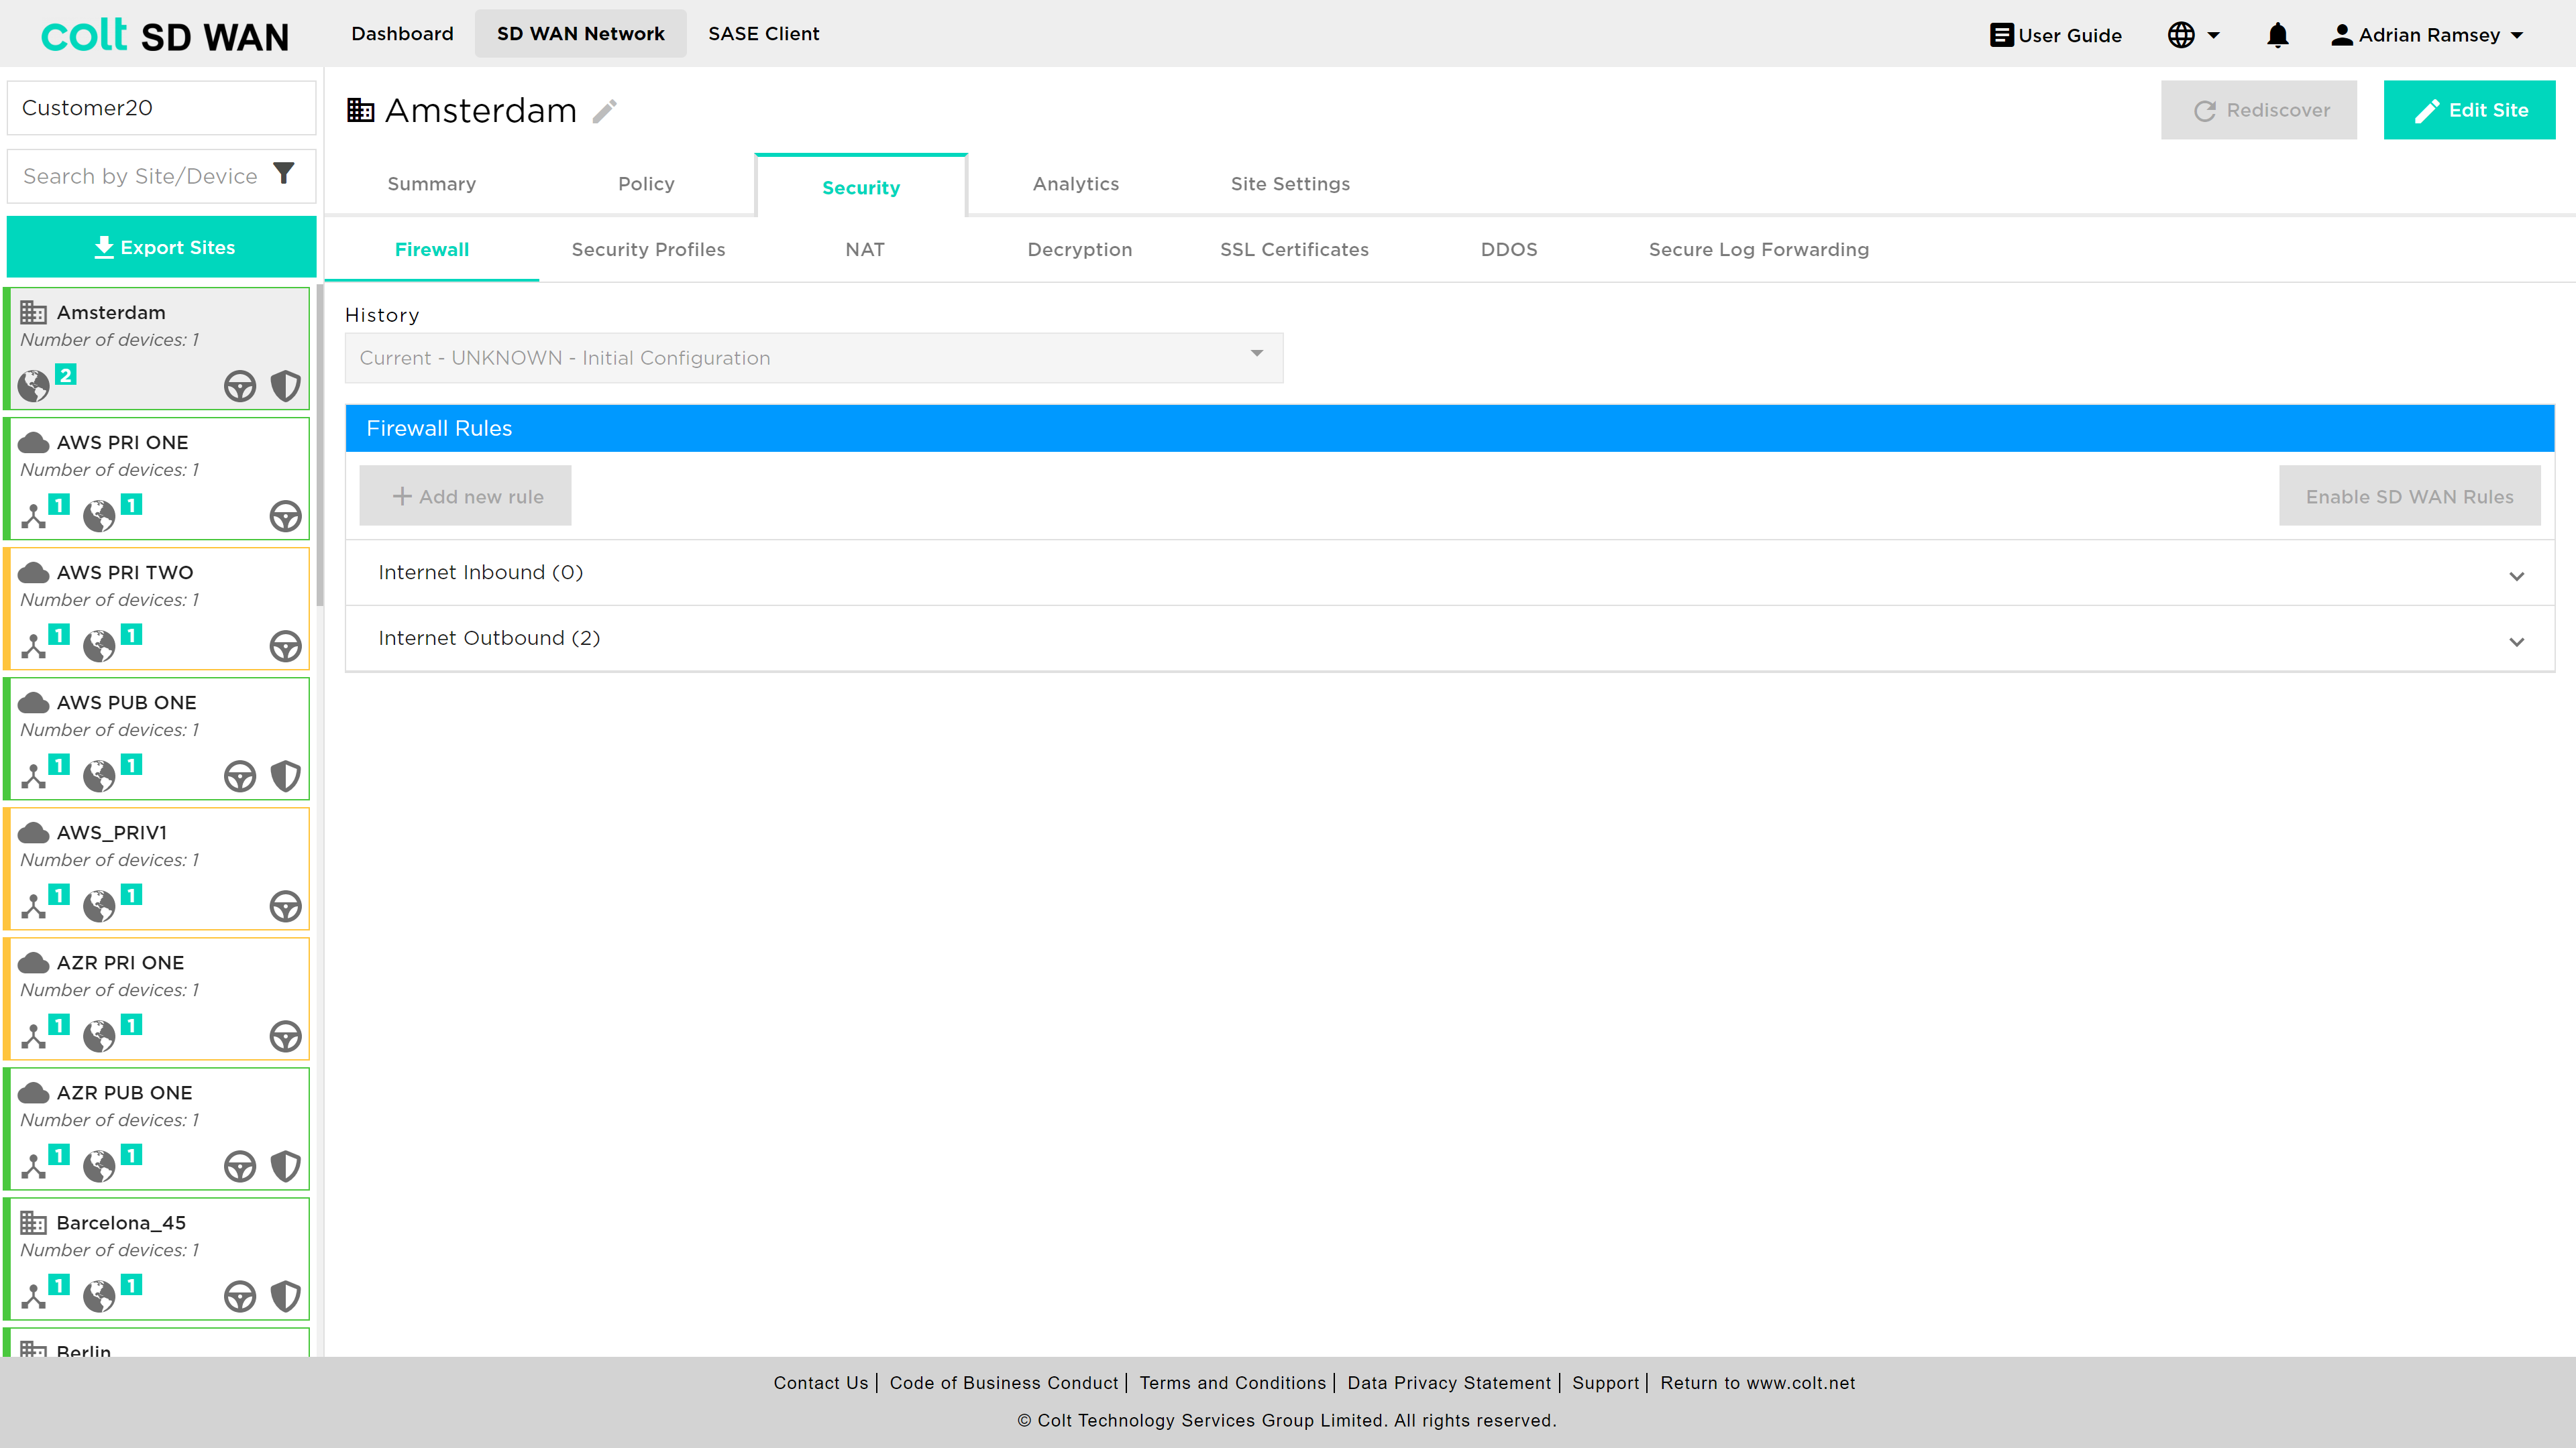Switch to the Summary tab
The height and width of the screenshot is (1448, 2576).
pyautogui.click(x=432, y=184)
